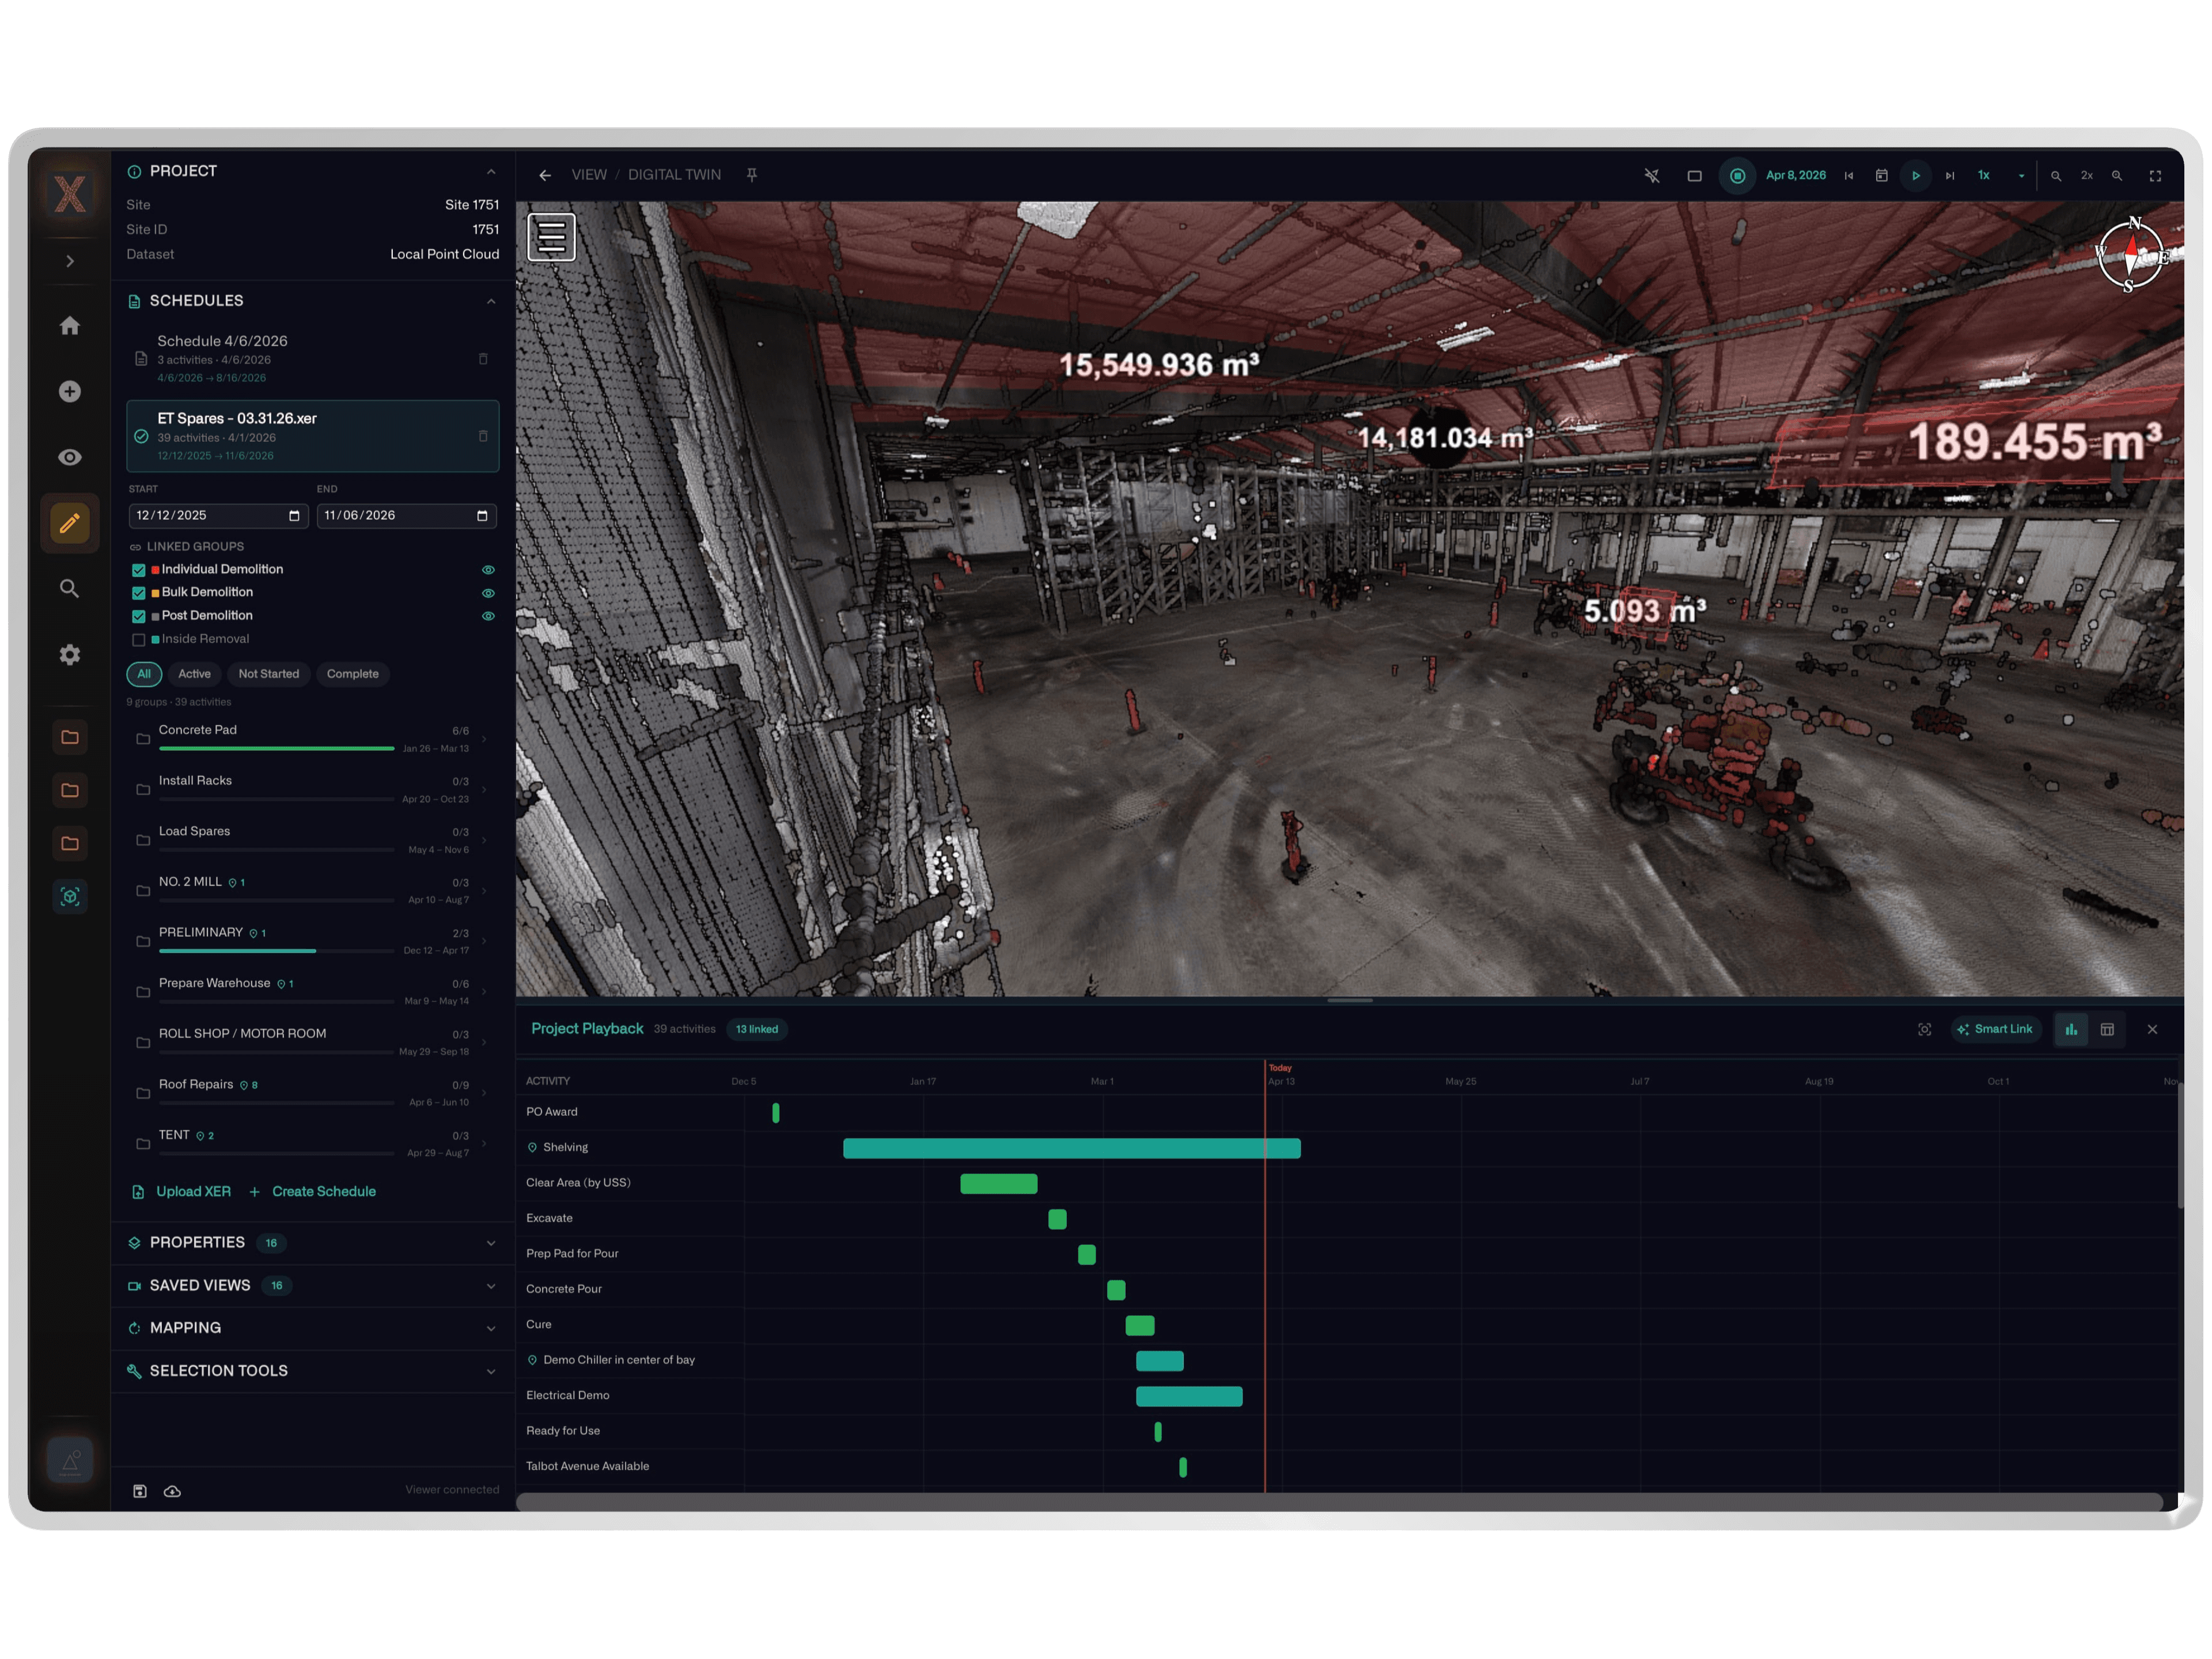
Task: Open the playback speed 1x dropdown
Action: click(2000, 176)
